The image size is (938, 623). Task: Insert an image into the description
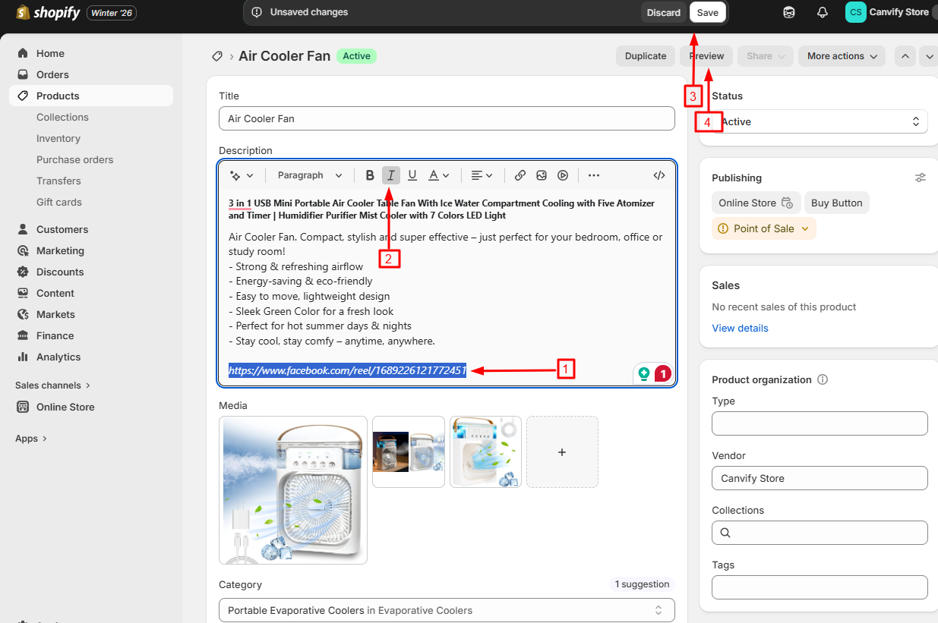click(541, 175)
